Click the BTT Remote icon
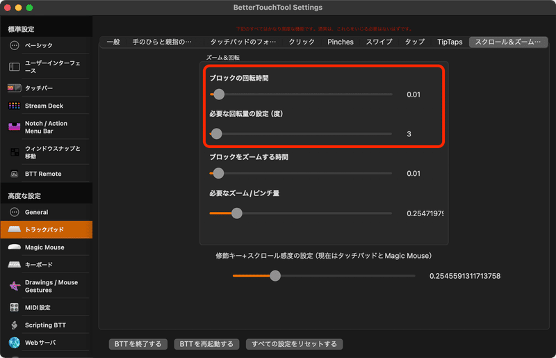Image resolution: width=556 pixels, height=358 pixels. click(14, 174)
